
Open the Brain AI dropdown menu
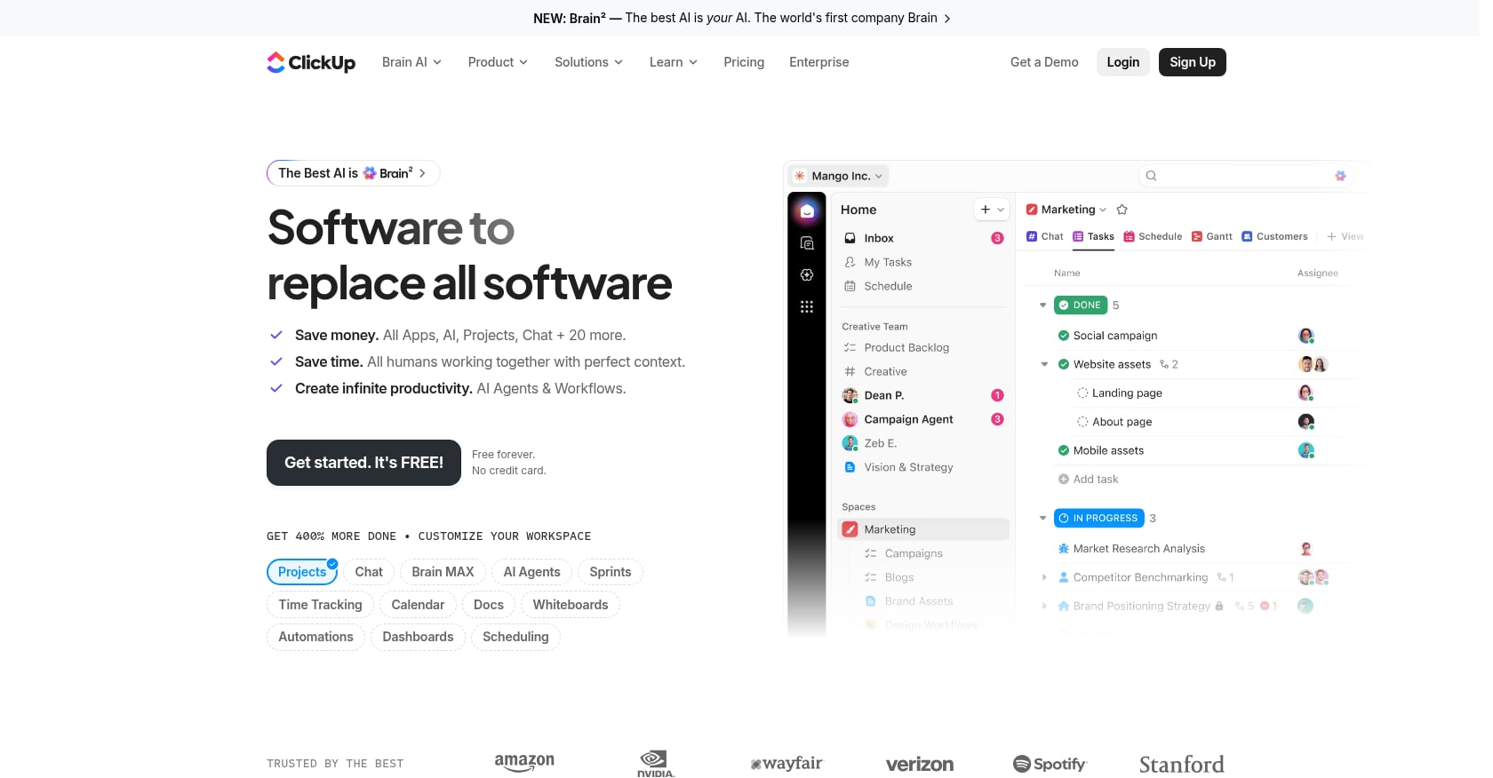pos(411,62)
